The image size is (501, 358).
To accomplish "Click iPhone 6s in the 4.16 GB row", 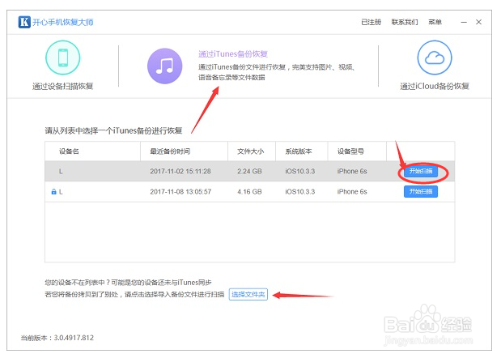I will [352, 192].
